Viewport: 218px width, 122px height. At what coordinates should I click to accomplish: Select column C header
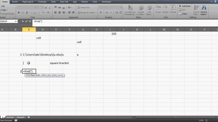[x=29, y=29]
